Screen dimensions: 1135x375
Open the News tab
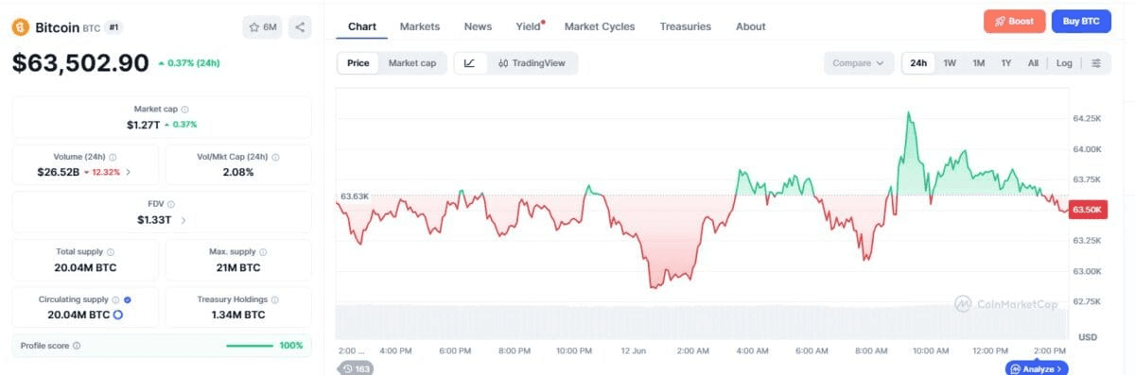478,26
